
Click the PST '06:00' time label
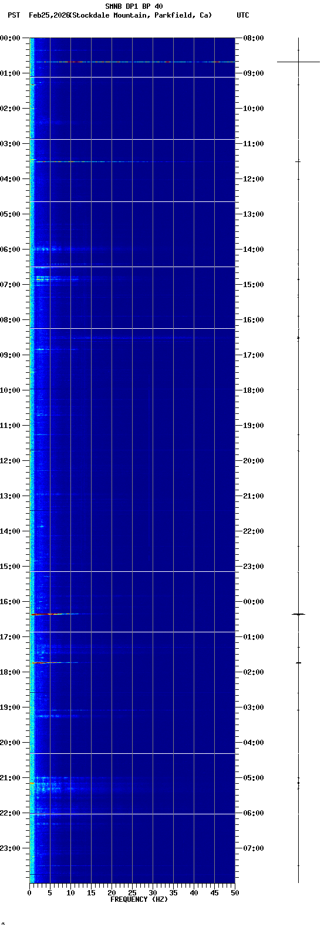point(10,250)
